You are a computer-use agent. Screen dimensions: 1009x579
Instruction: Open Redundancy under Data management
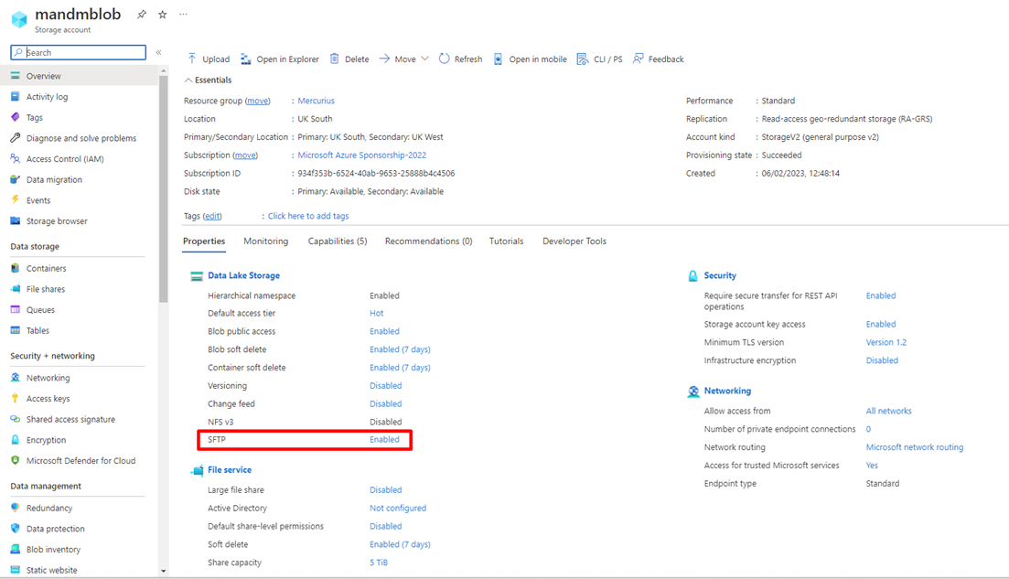49,508
